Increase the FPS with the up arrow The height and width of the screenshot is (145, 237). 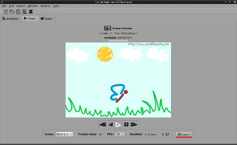pyautogui.click(x=123, y=133)
